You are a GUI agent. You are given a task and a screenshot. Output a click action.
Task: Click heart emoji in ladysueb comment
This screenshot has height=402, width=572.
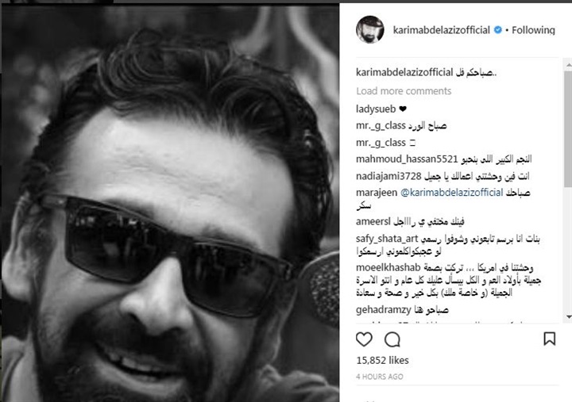(x=403, y=109)
